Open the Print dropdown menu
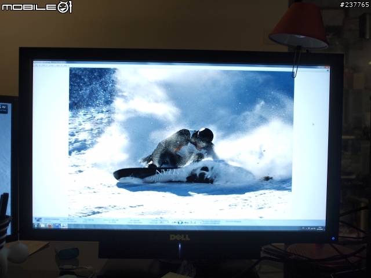The image size is (371, 278). click(45, 65)
